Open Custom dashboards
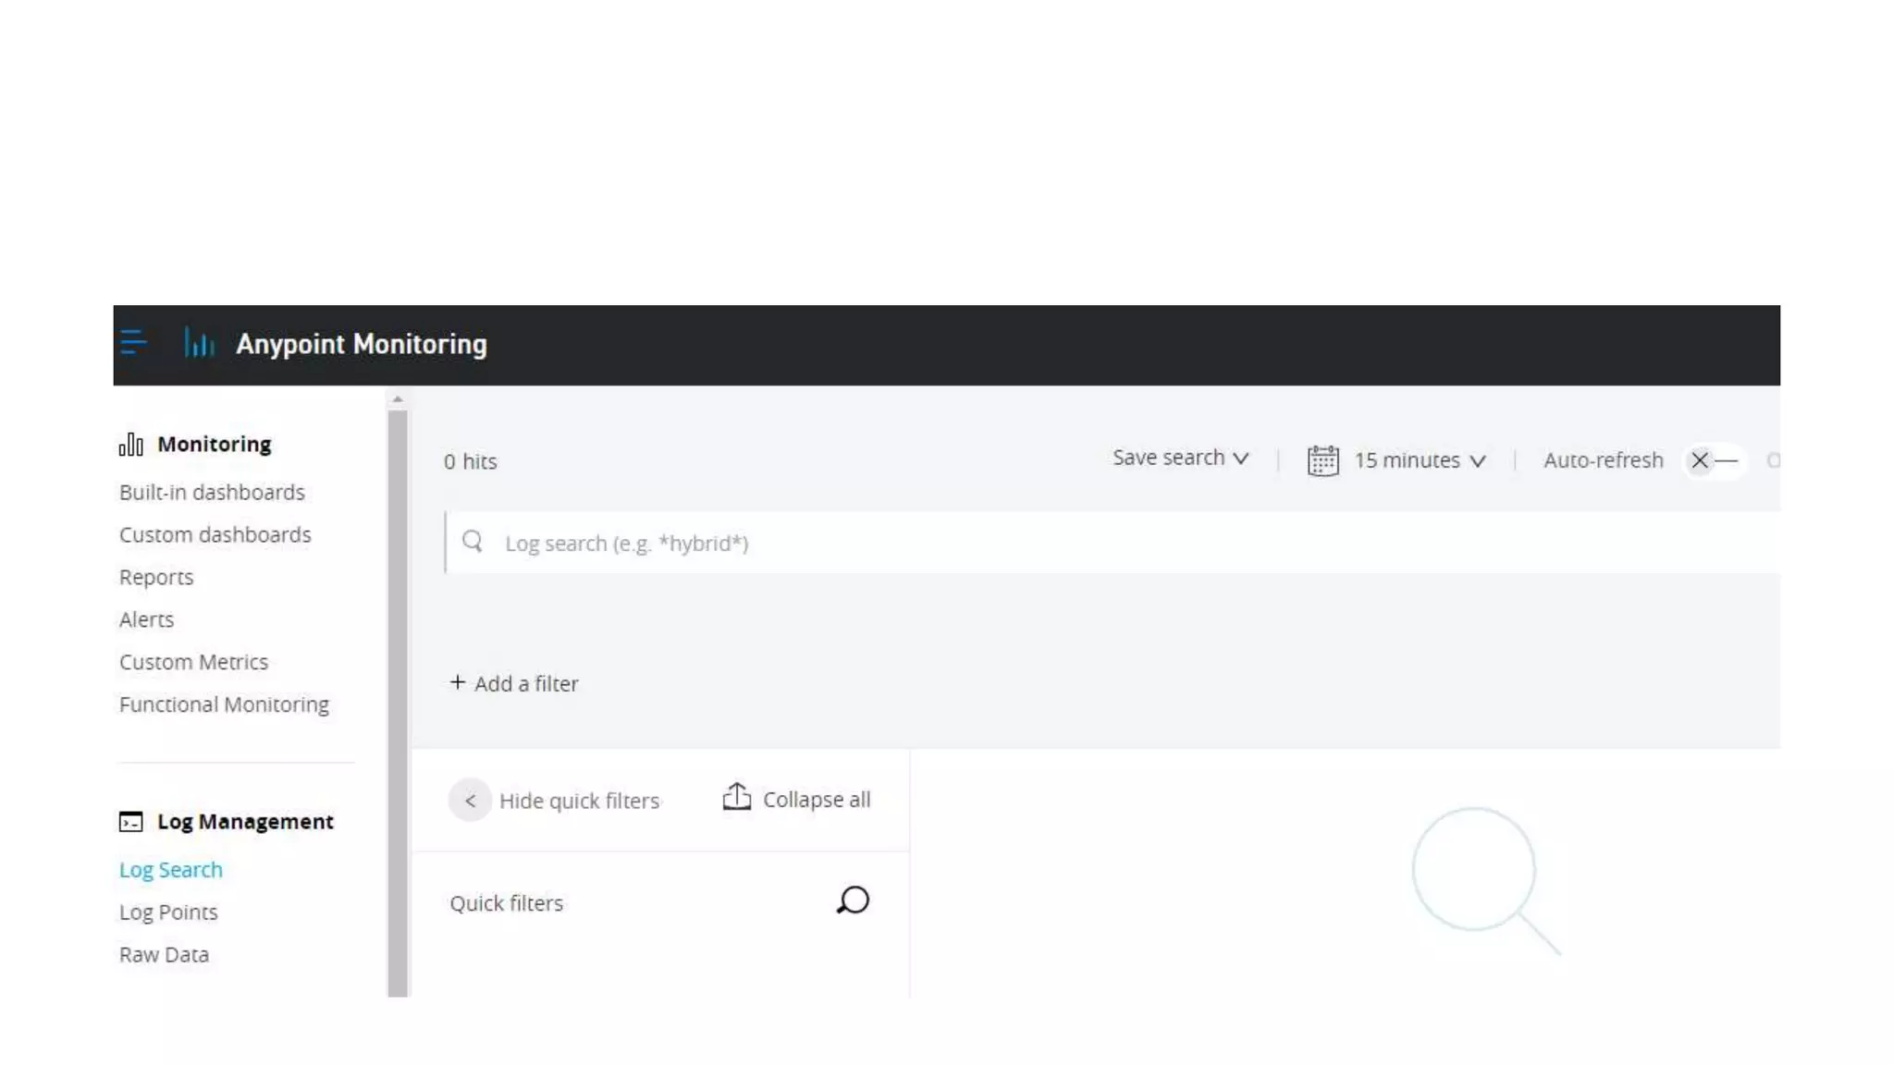The image size is (1894, 1065). coord(215,534)
